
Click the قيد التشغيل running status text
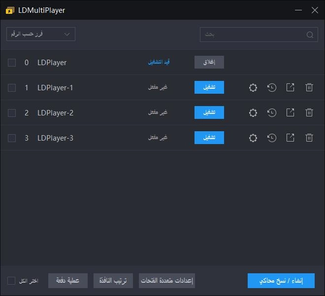click(159, 62)
